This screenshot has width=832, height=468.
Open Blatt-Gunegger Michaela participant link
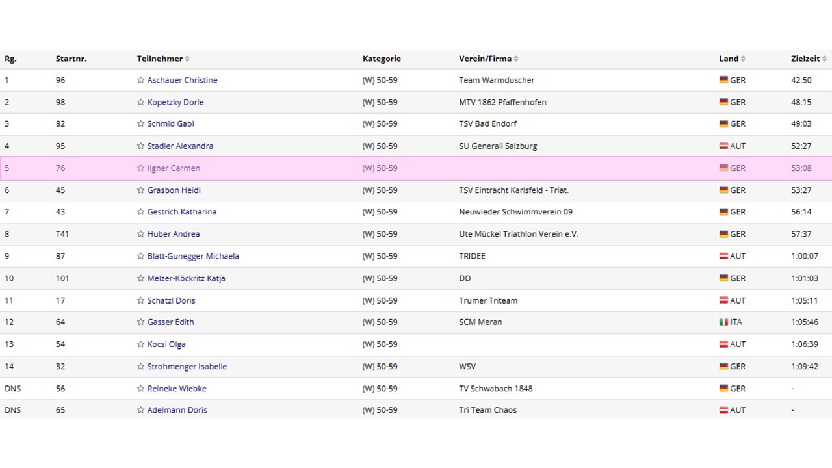(x=192, y=256)
